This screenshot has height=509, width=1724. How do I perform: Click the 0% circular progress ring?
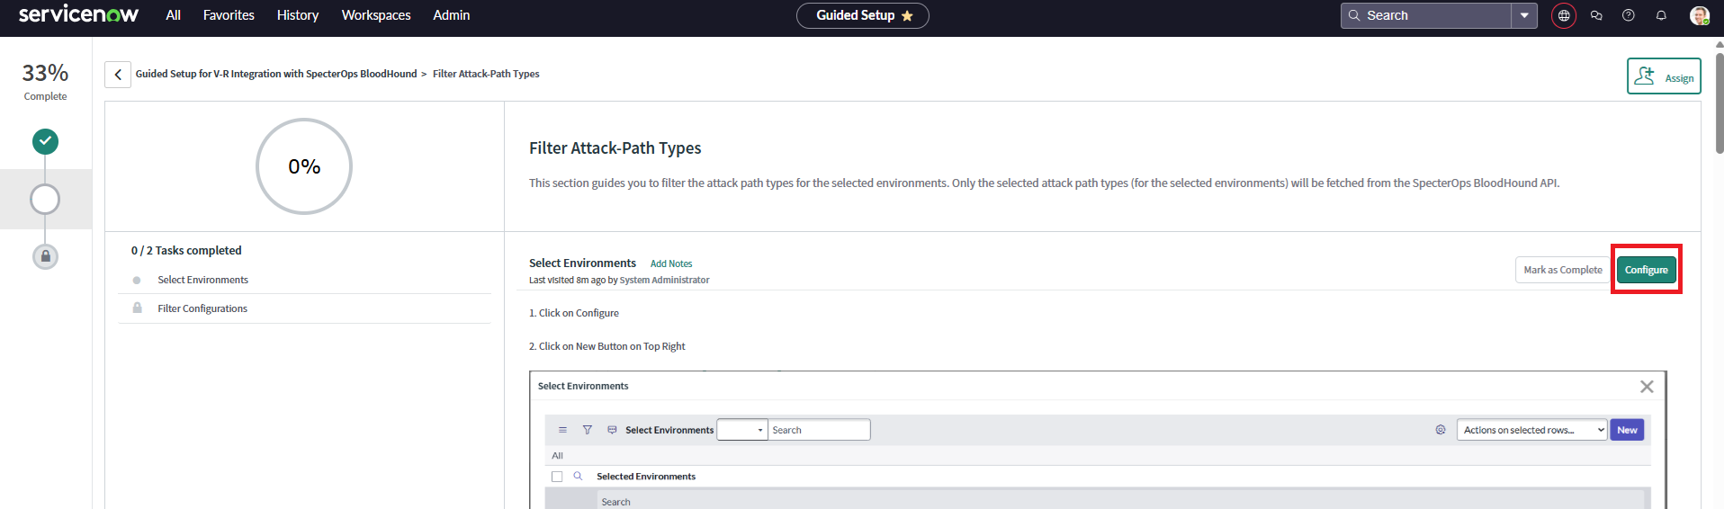304,166
